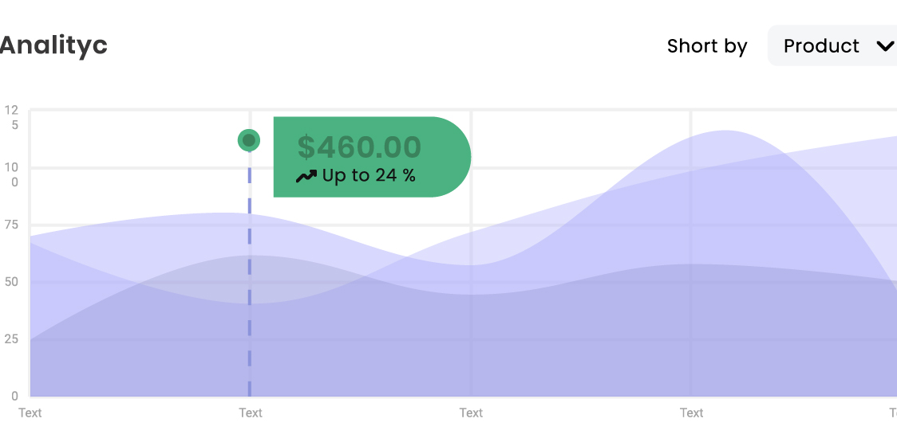Click the 'Up to 24 %' text
897x446 pixels.
369,176
